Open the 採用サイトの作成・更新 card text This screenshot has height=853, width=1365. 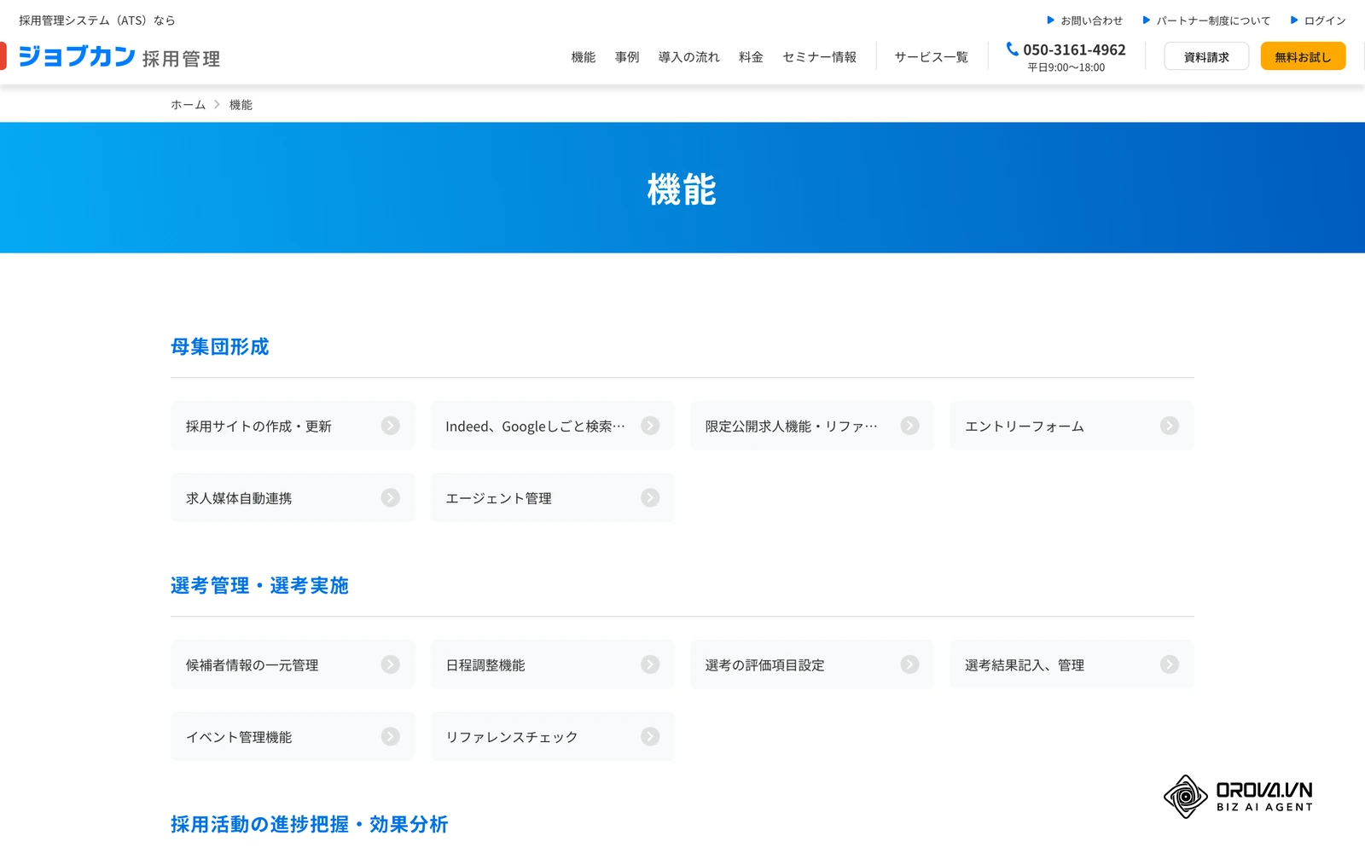coord(258,426)
